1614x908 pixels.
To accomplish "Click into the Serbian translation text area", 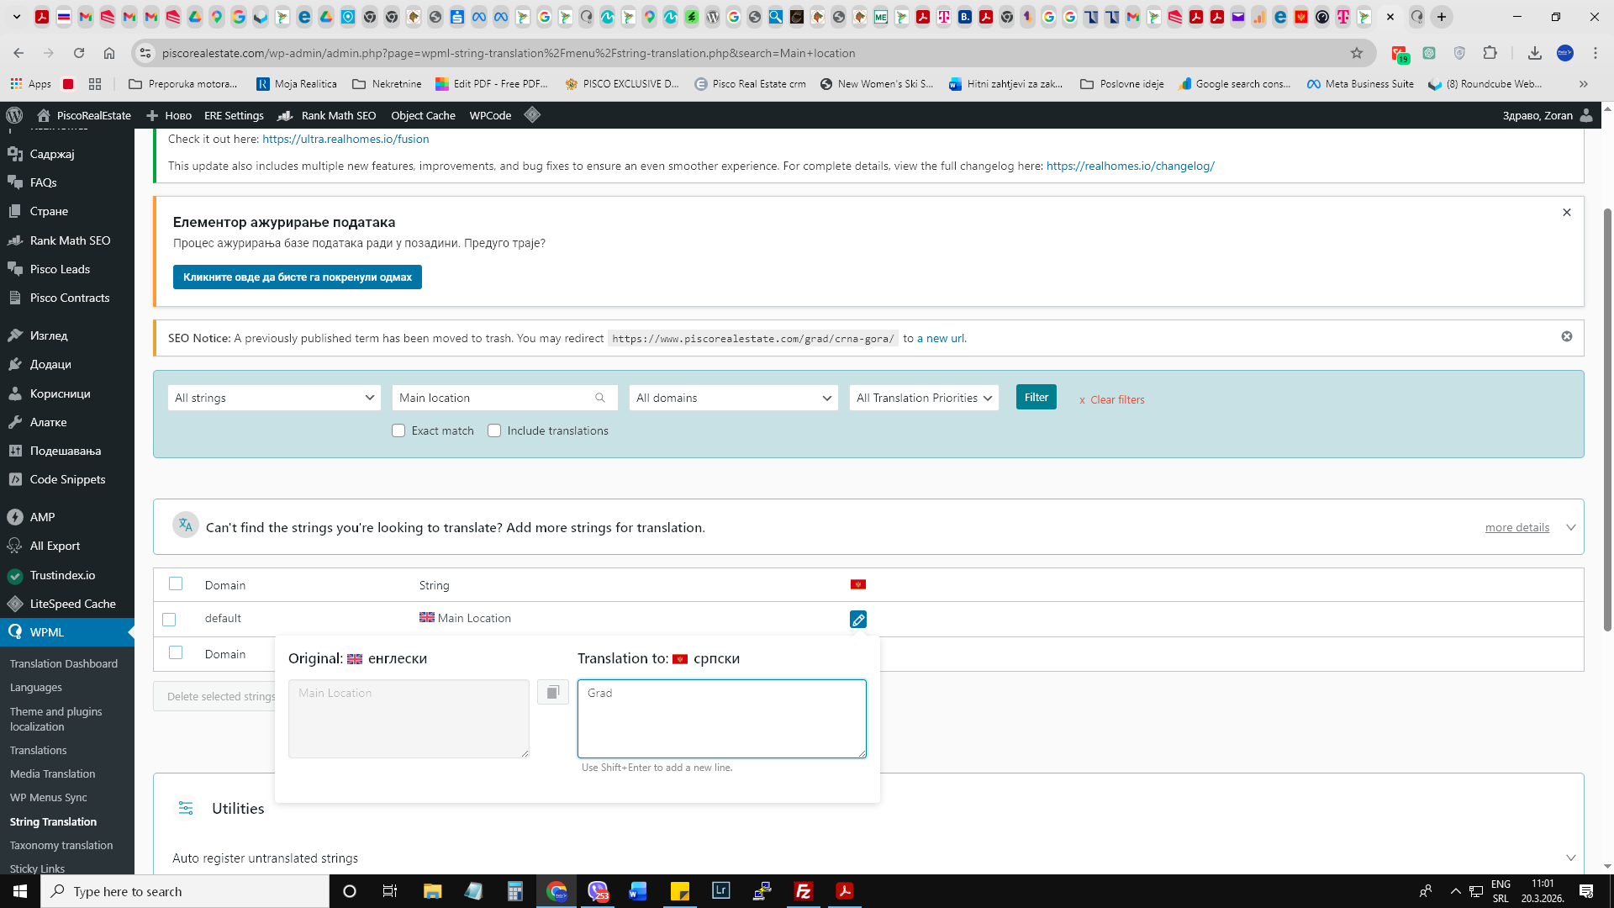I will tap(721, 719).
